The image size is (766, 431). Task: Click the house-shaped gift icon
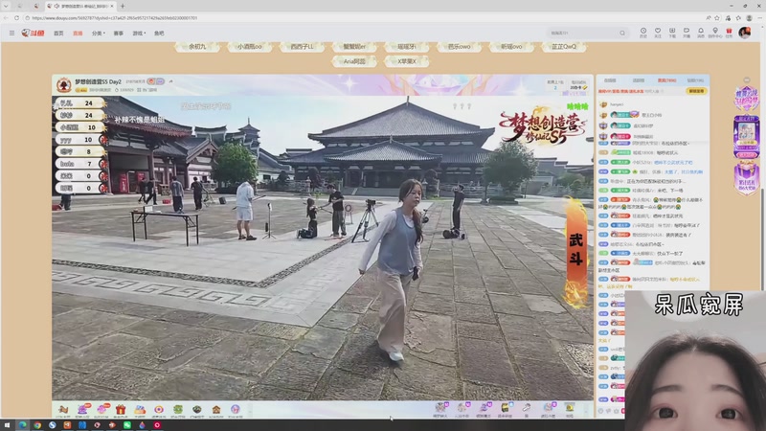pyautogui.click(x=216, y=410)
